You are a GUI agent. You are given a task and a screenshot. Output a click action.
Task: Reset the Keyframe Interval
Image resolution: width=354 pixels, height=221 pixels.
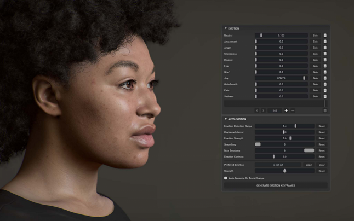click(322, 132)
